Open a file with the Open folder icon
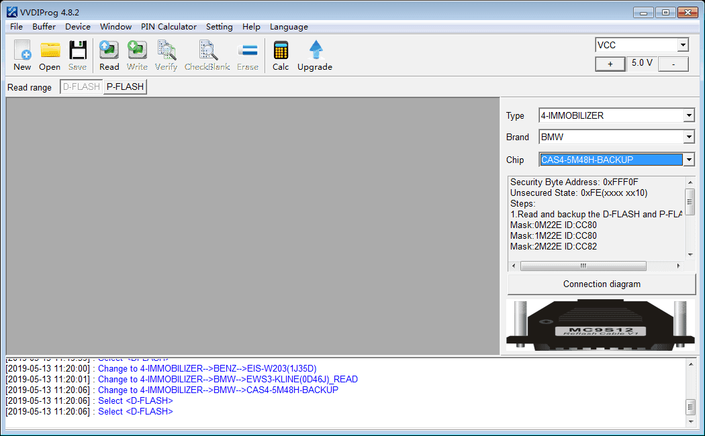705x436 pixels. coord(50,50)
